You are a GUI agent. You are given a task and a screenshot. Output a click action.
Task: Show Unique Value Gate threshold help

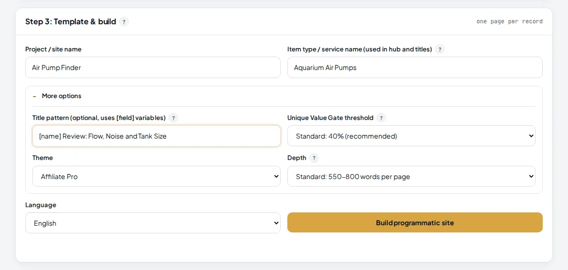[x=381, y=118]
